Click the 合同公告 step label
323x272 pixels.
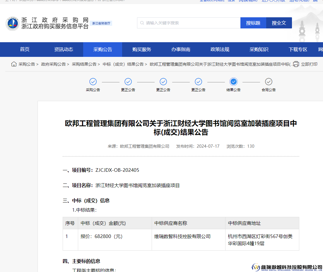pyautogui.click(x=269, y=90)
